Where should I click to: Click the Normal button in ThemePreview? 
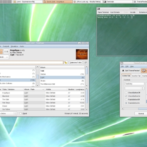coord(141,114)
